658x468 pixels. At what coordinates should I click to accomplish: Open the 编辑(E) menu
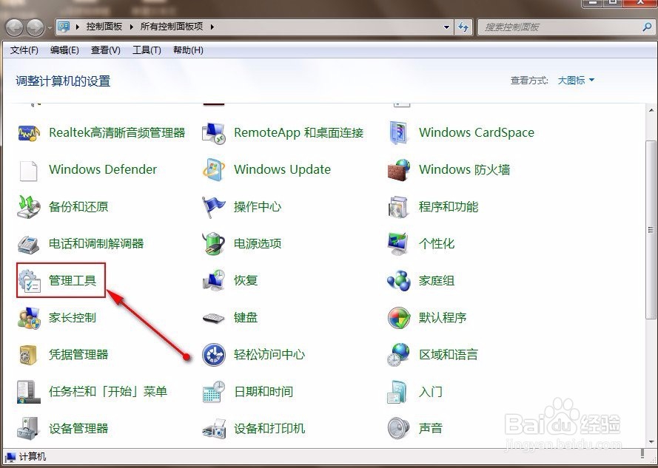[x=64, y=50]
